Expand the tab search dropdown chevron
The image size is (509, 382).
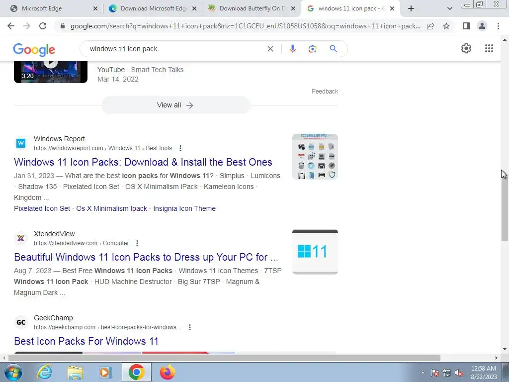point(449,8)
